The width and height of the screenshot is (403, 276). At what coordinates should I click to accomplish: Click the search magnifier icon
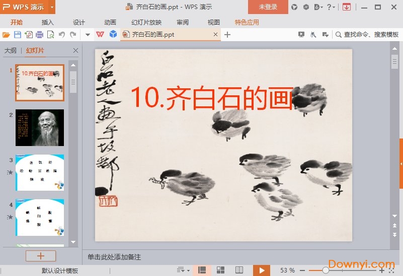[x=339, y=35]
